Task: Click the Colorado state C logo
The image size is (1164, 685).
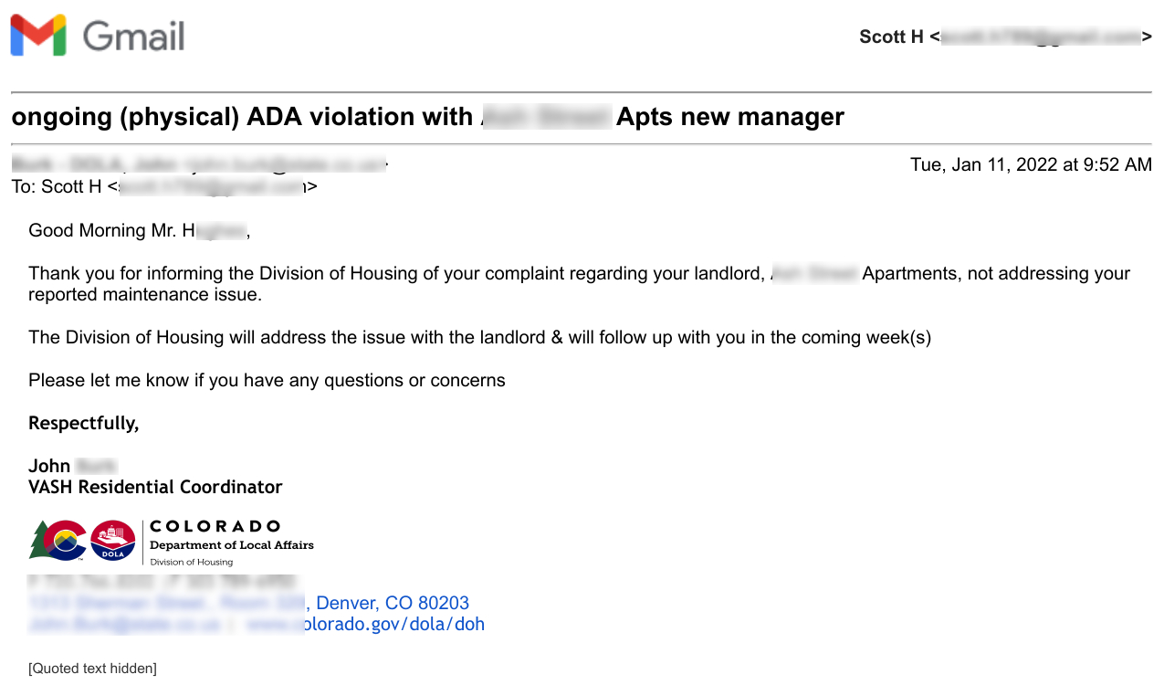Action: tap(65, 541)
